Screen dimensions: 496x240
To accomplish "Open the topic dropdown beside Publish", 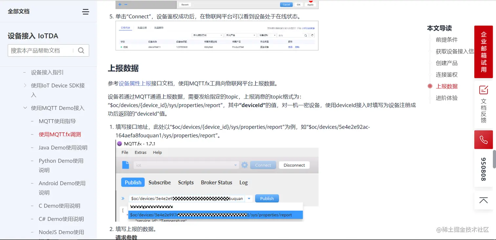I will click(x=249, y=198).
